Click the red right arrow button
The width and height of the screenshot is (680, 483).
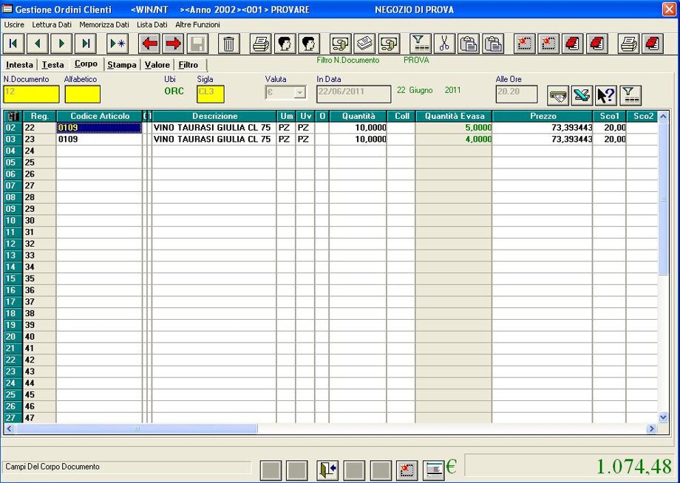174,44
